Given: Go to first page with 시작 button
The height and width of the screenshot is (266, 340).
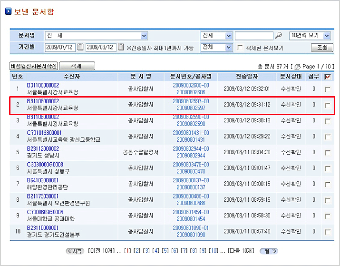Looking at the screenshot, I should pyautogui.click(x=75, y=251).
